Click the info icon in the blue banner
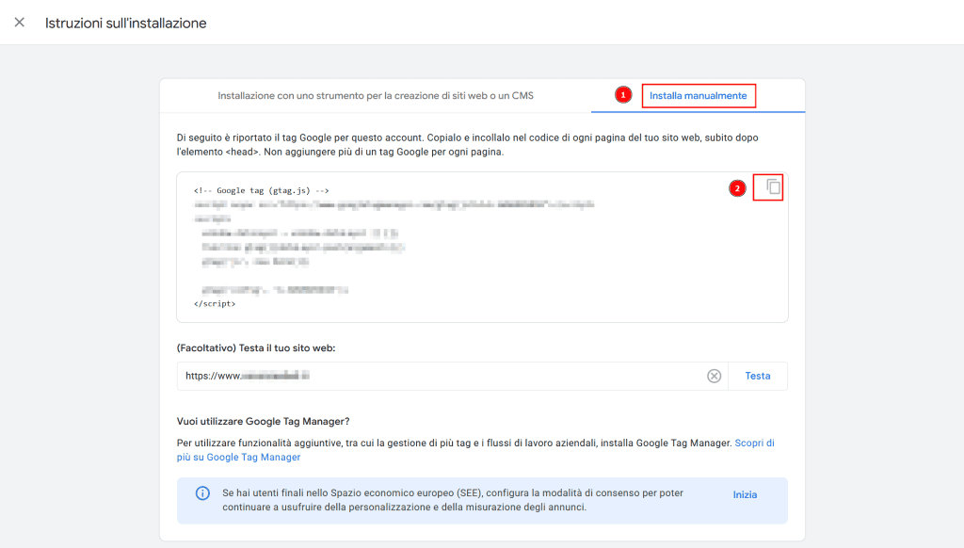This screenshot has width=964, height=548. [x=202, y=493]
